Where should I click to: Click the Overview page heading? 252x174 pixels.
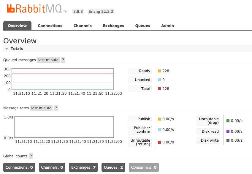pos(20,41)
